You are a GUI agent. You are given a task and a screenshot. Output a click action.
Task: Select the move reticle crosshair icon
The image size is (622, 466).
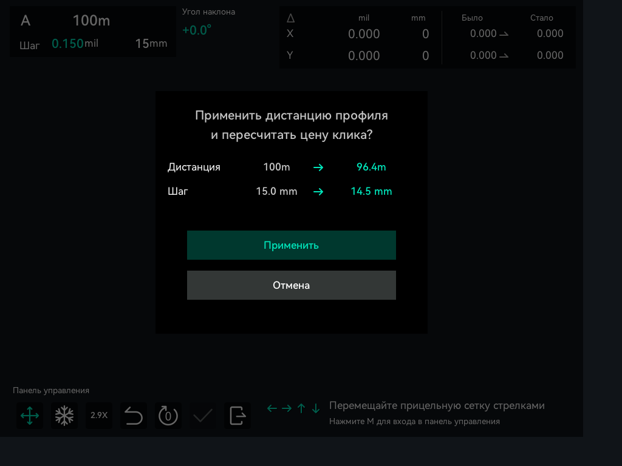[30, 416]
